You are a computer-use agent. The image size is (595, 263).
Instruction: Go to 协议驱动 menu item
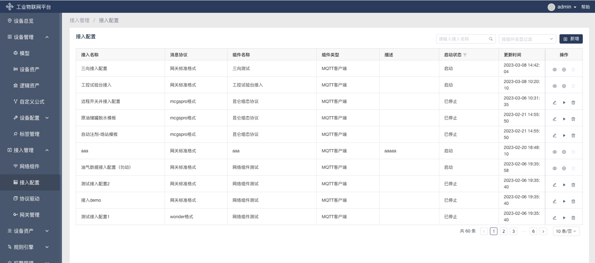[x=29, y=199]
